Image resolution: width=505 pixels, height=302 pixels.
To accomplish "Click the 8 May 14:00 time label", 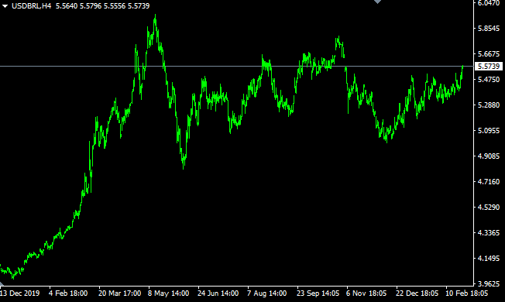I will click(x=168, y=293).
